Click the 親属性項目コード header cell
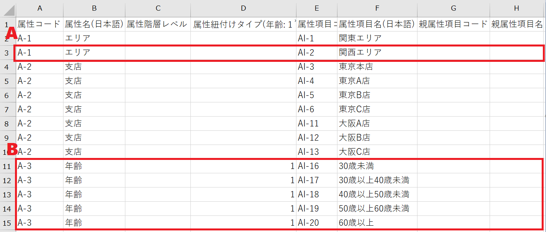The image size is (546, 232). pos(453,24)
